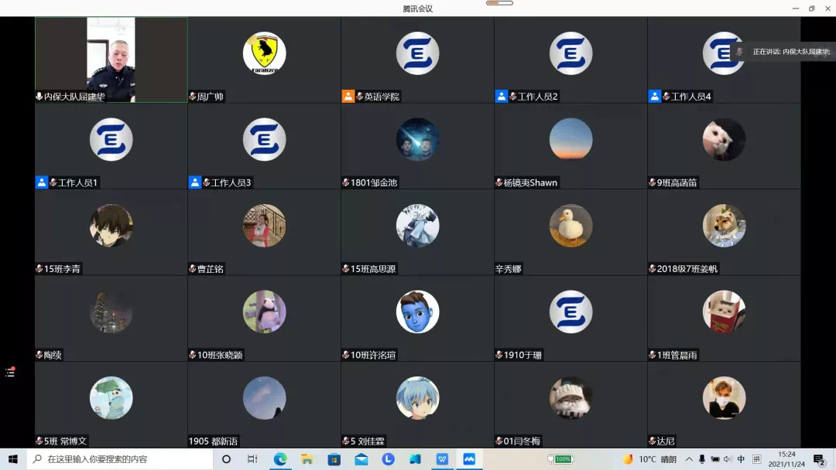Open Tencent Meeting from the taskbar
The height and width of the screenshot is (470, 836).
(x=469, y=459)
